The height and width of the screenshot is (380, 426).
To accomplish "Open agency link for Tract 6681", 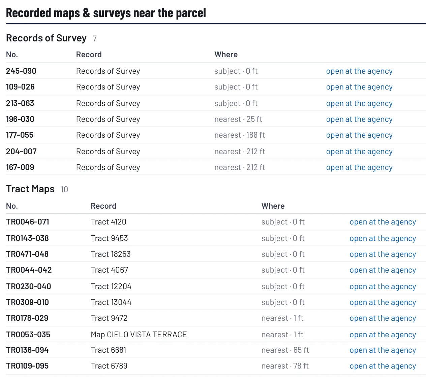I will 383,350.
